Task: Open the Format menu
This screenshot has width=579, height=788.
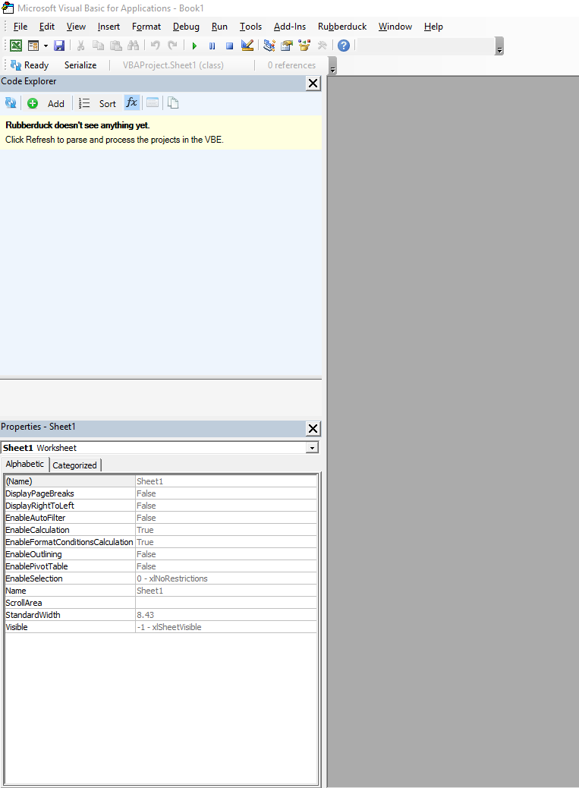Action: tap(146, 27)
